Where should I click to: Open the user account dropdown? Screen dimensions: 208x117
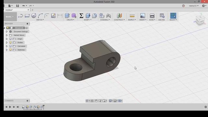194,6
